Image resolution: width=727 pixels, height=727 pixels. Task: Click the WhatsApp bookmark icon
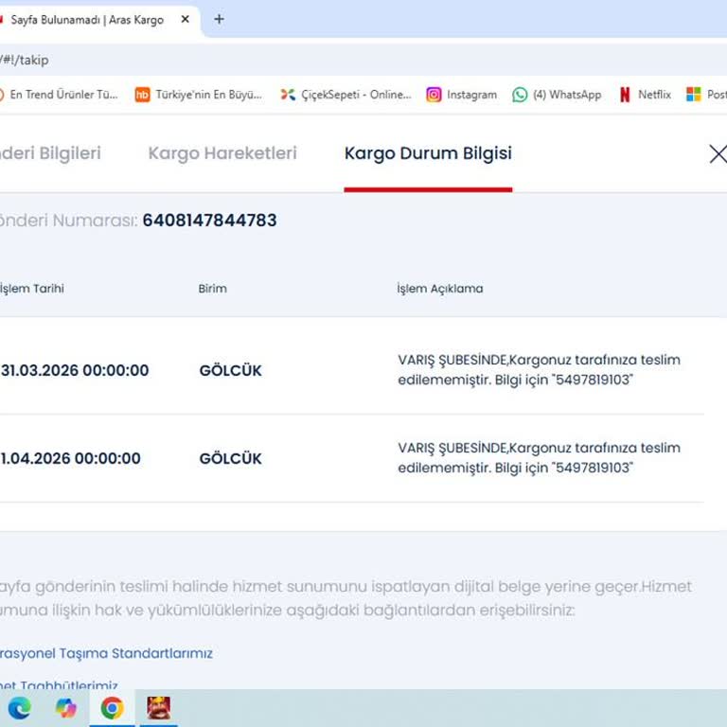[x=520, y=95]
